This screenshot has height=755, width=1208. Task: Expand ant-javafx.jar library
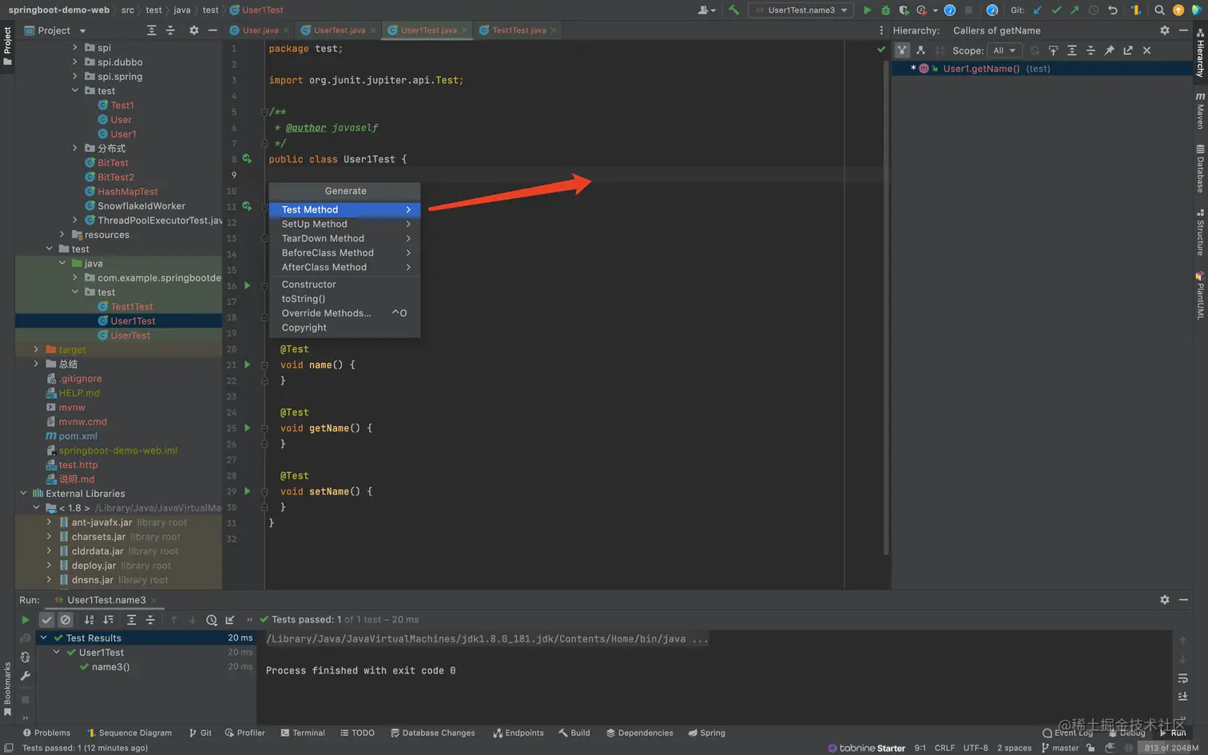tap(50, 523)
